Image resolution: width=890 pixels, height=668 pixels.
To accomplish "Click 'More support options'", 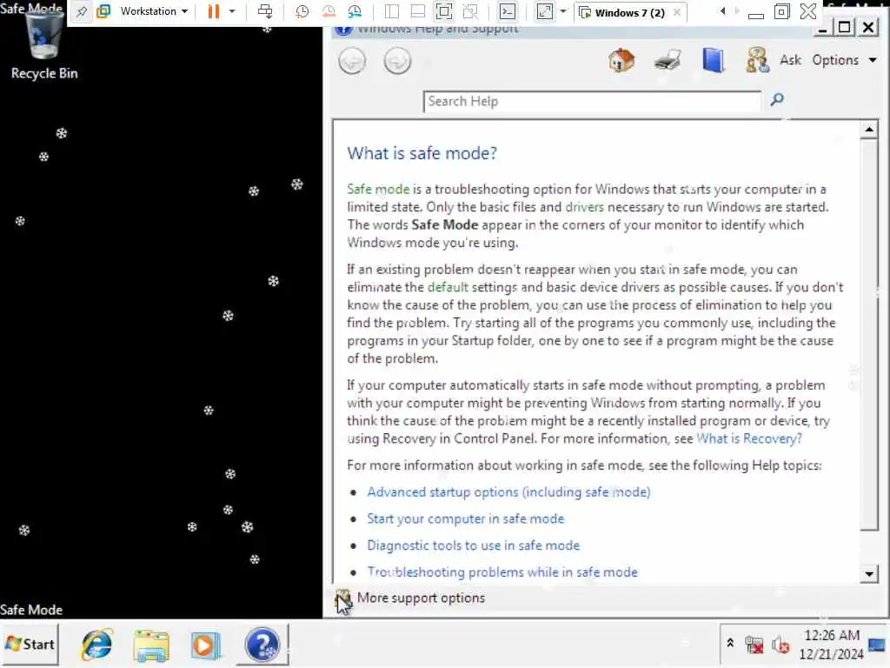I will (x=421, y=598).
